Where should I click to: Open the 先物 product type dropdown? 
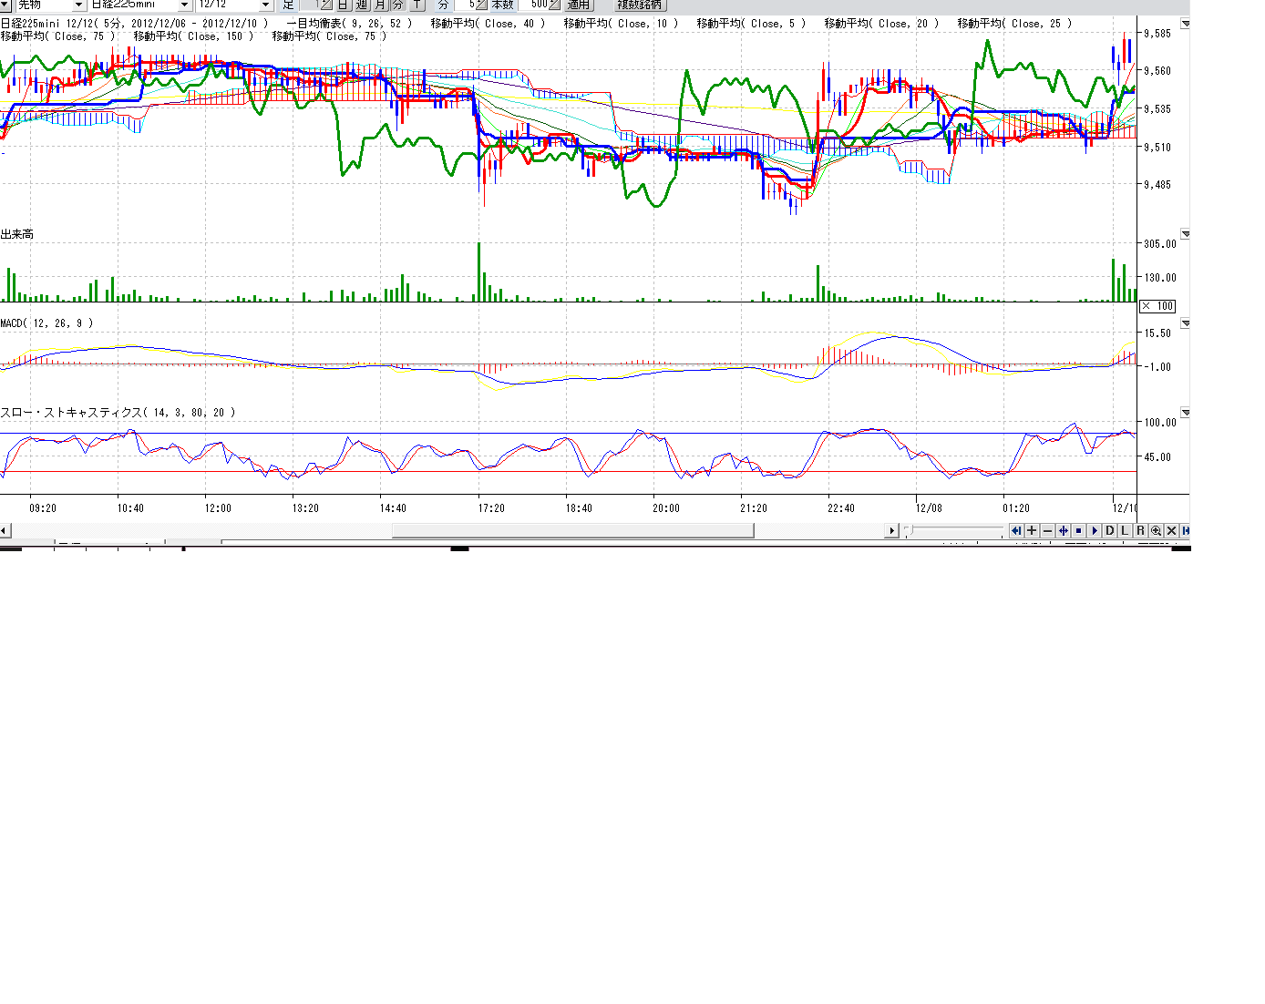click(78, 5)
